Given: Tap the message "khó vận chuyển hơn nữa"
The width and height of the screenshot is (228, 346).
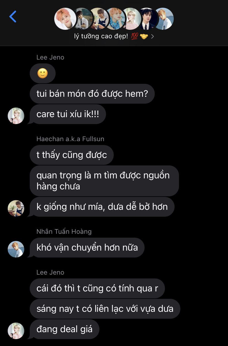Looking at the screenshot, I should coord(87,248).
